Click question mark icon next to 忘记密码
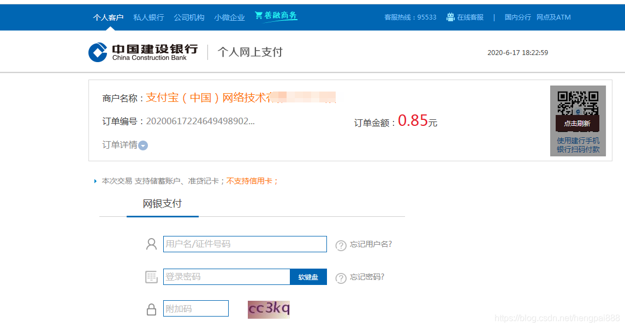 coord(341,278)
